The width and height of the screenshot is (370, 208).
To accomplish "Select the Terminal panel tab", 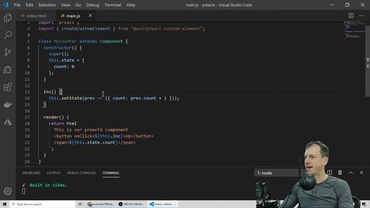I will click(111, 173).
